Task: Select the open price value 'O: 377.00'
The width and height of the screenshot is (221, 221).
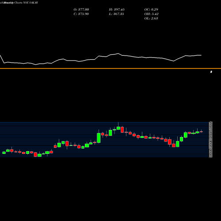Action: (81, 9)
